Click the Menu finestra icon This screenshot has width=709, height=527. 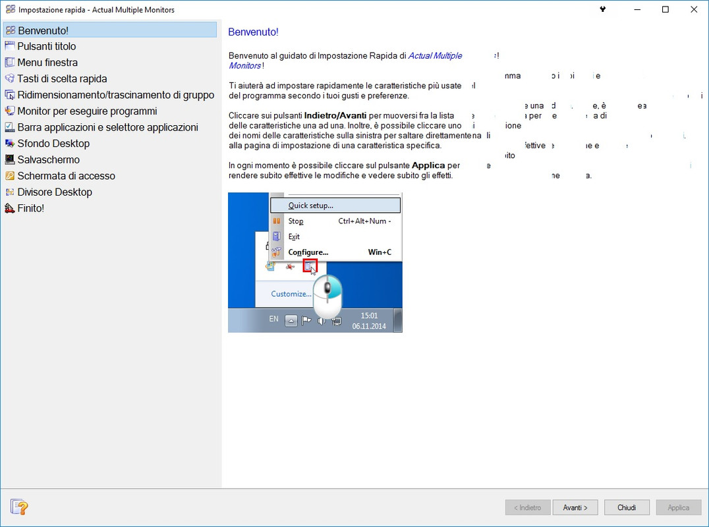pyautogui.click(x=9, y=63)
